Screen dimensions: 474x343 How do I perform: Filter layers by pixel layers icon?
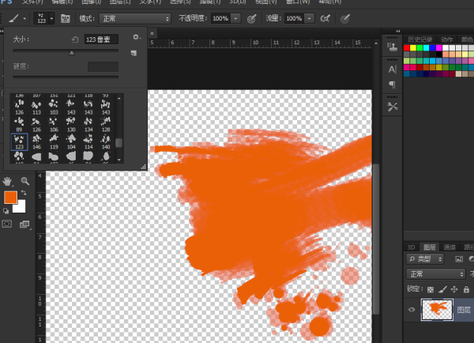(459, 259)
